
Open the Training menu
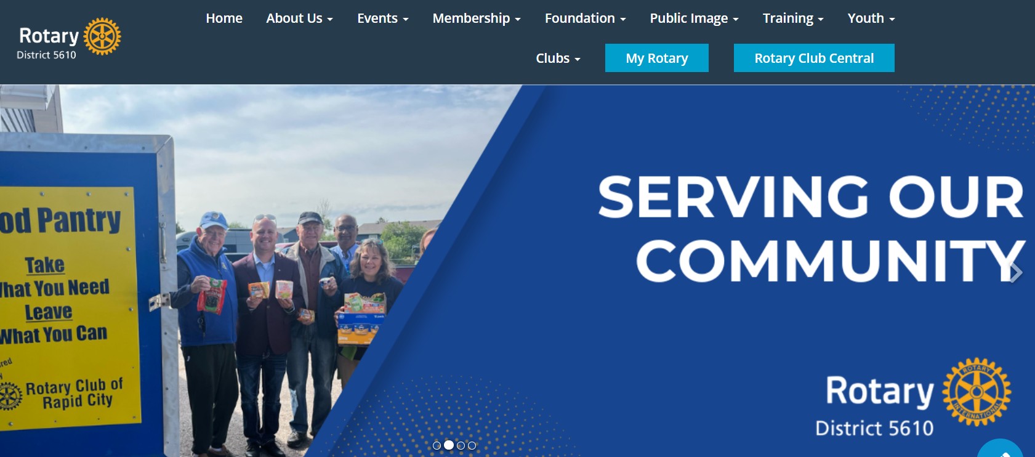click(x=793, y=18)
